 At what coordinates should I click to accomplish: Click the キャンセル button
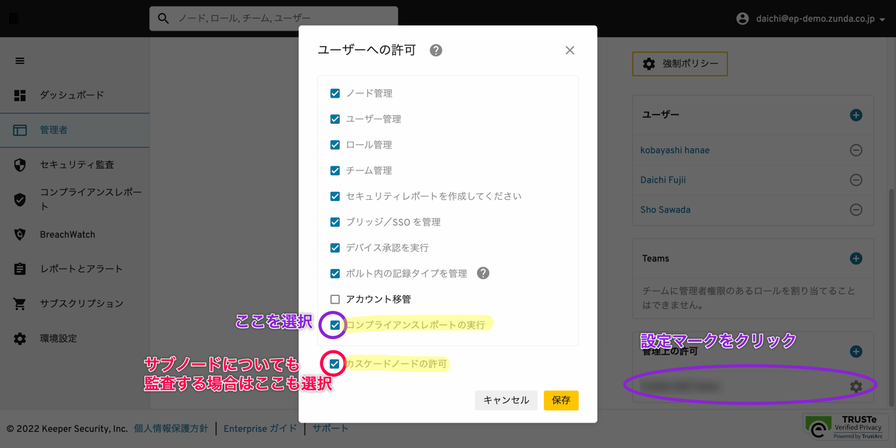[506, 400]
